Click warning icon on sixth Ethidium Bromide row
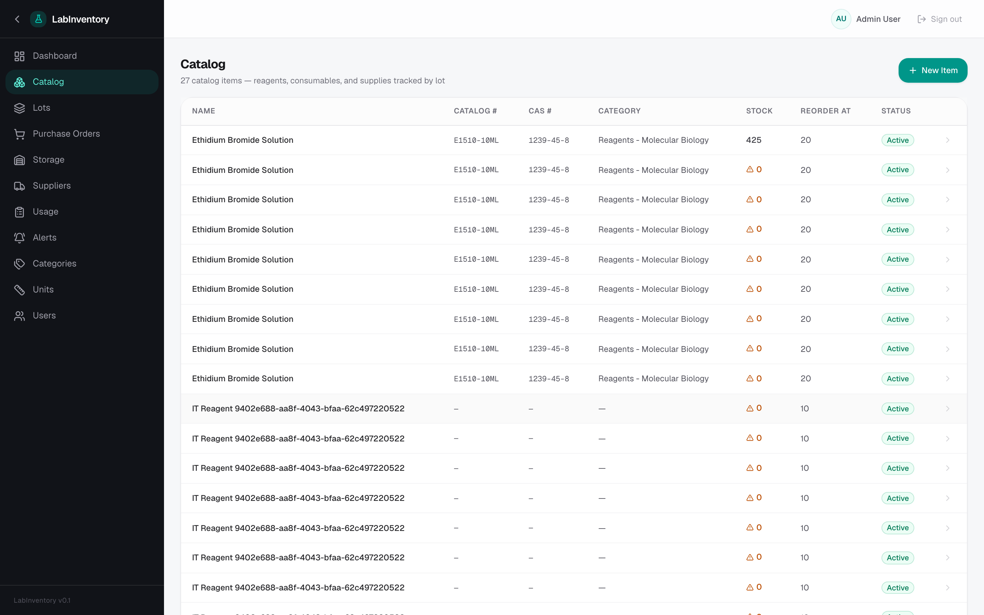The height and width of the screenshot is (615, 984). [x=750, y=289]
